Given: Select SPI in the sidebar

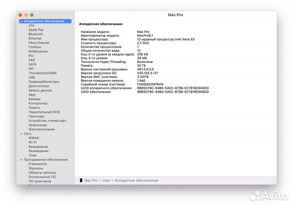Looking at the screenshot, I should (31, 69).
